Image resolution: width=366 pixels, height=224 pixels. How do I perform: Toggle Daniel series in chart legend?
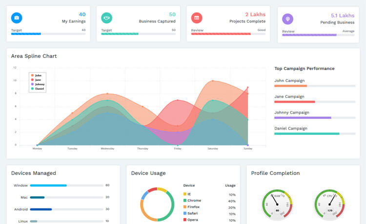pos(38,89)
